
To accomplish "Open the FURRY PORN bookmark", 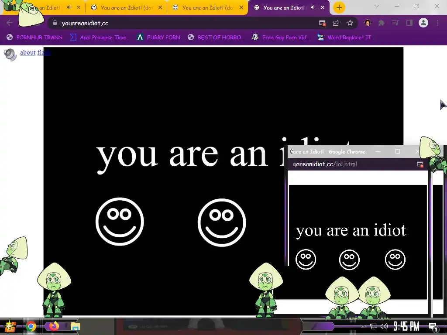I will (x=158, y=38).
